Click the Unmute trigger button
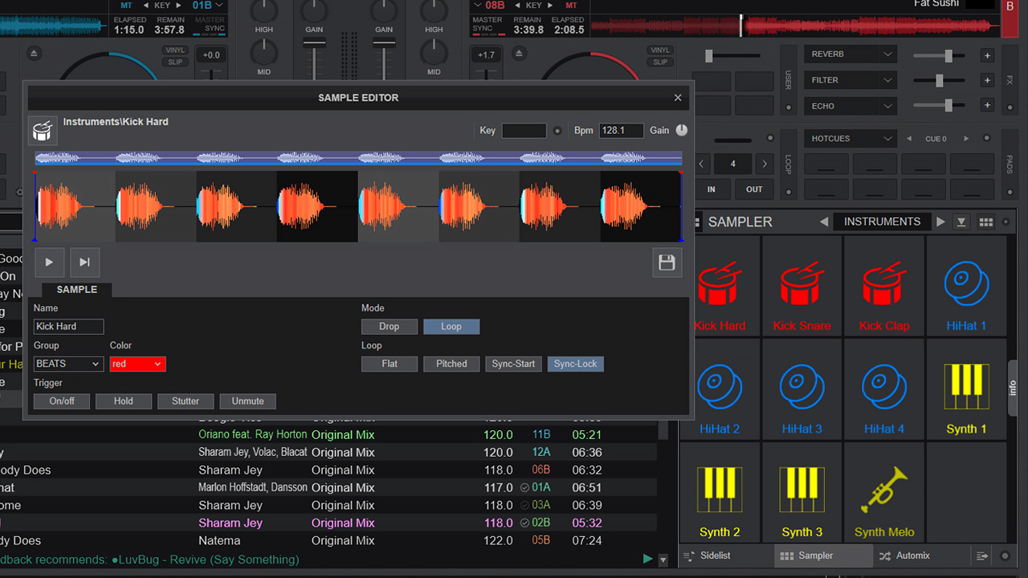This screenshot has height=578, width=1028. tap(247, 401)
